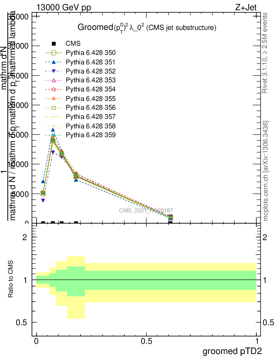Image resolution: width=276 pixels, height=360 pixels.
Task: Click the x-axis tick label 0
Action: click(x=36, y=341)
